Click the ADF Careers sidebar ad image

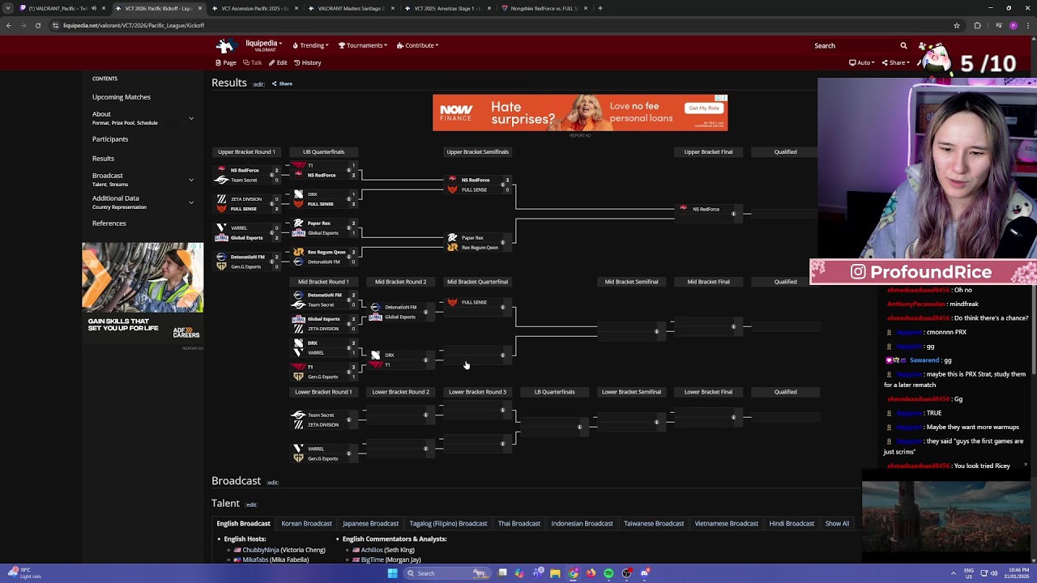click(143, 292)
